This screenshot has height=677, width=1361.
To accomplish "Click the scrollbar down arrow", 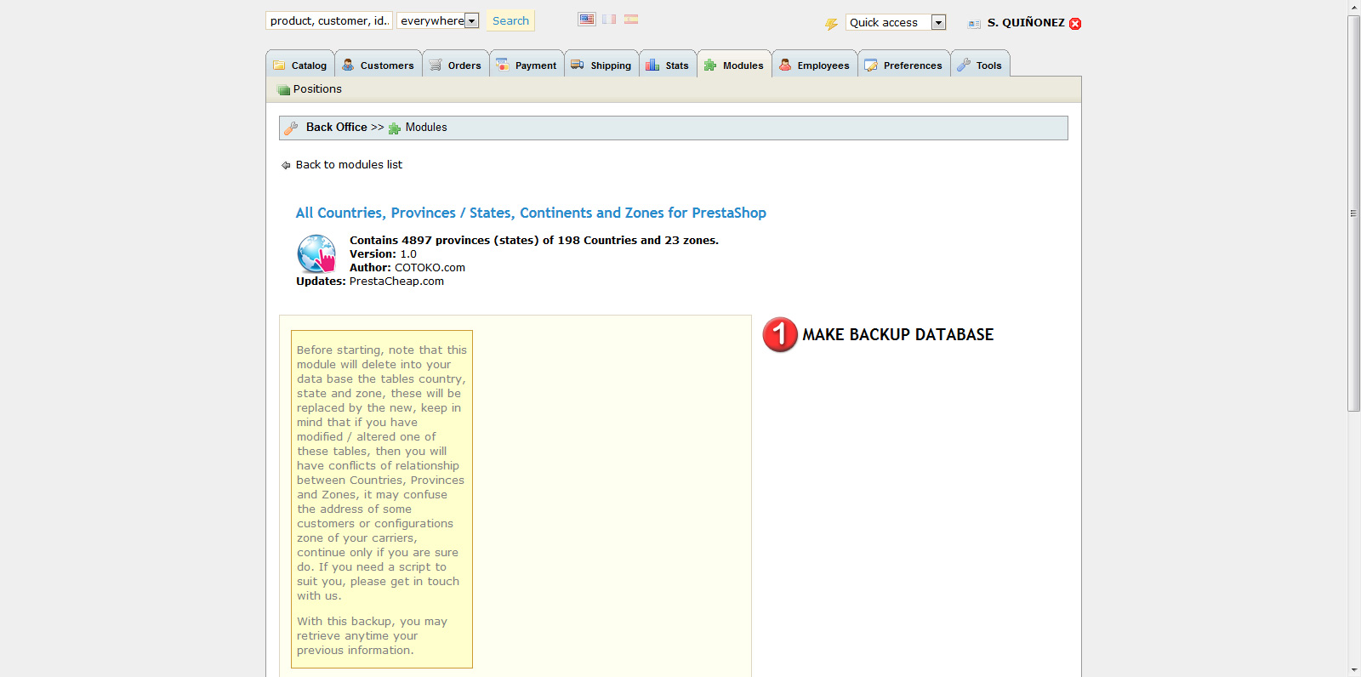I will pyautogui.click(x=1354, y=670).
